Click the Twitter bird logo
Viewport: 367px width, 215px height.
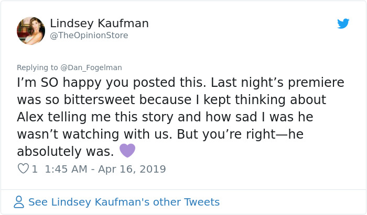(x=343, y=24)
